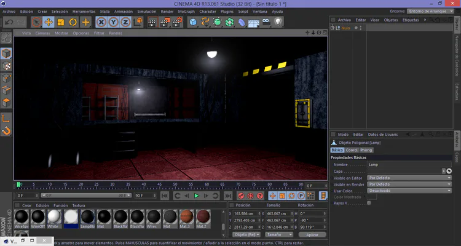Enable the Rayos X checkbox

click(369, 203)
